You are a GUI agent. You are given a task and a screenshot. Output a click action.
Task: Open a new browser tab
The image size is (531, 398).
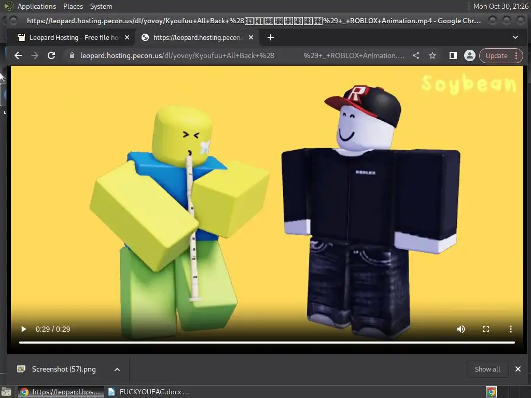(271, 37)
